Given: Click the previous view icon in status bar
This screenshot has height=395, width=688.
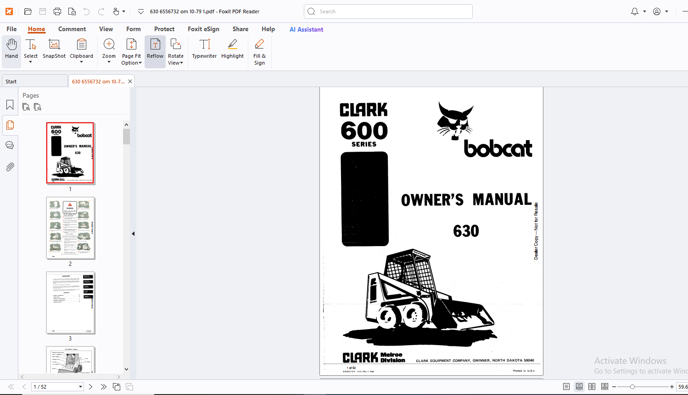Looking at the screenshot, I should (117, 387).
